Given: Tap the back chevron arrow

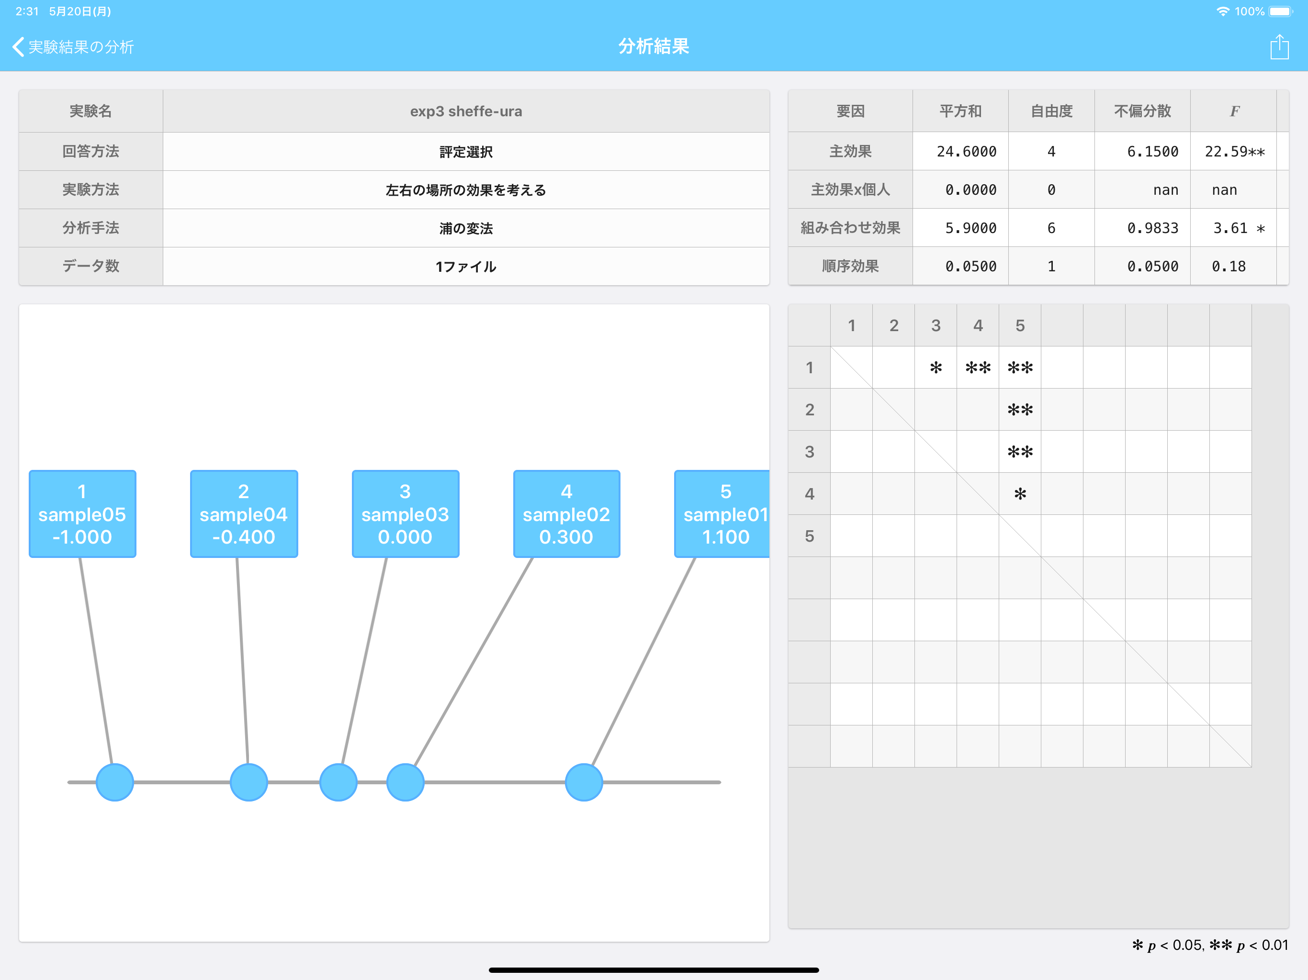Looking at the screenshot, I should (x=18, y=47).
